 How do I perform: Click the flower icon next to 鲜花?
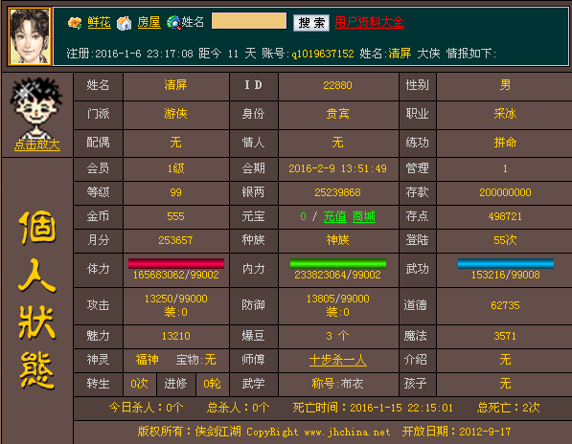(x=75, y=23)
